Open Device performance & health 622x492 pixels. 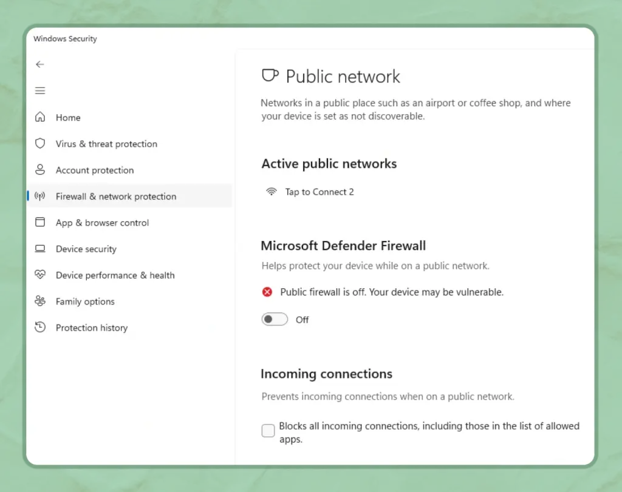(x=129, y=275)
